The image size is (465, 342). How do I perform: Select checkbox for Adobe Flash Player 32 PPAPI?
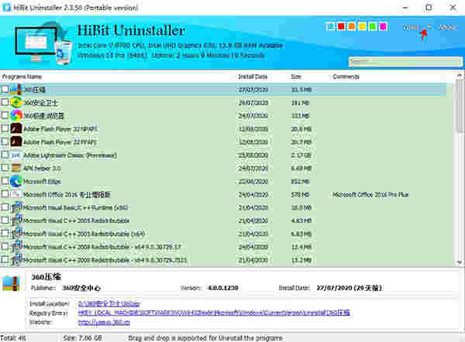pyautogui.click(x=5, y=142)
